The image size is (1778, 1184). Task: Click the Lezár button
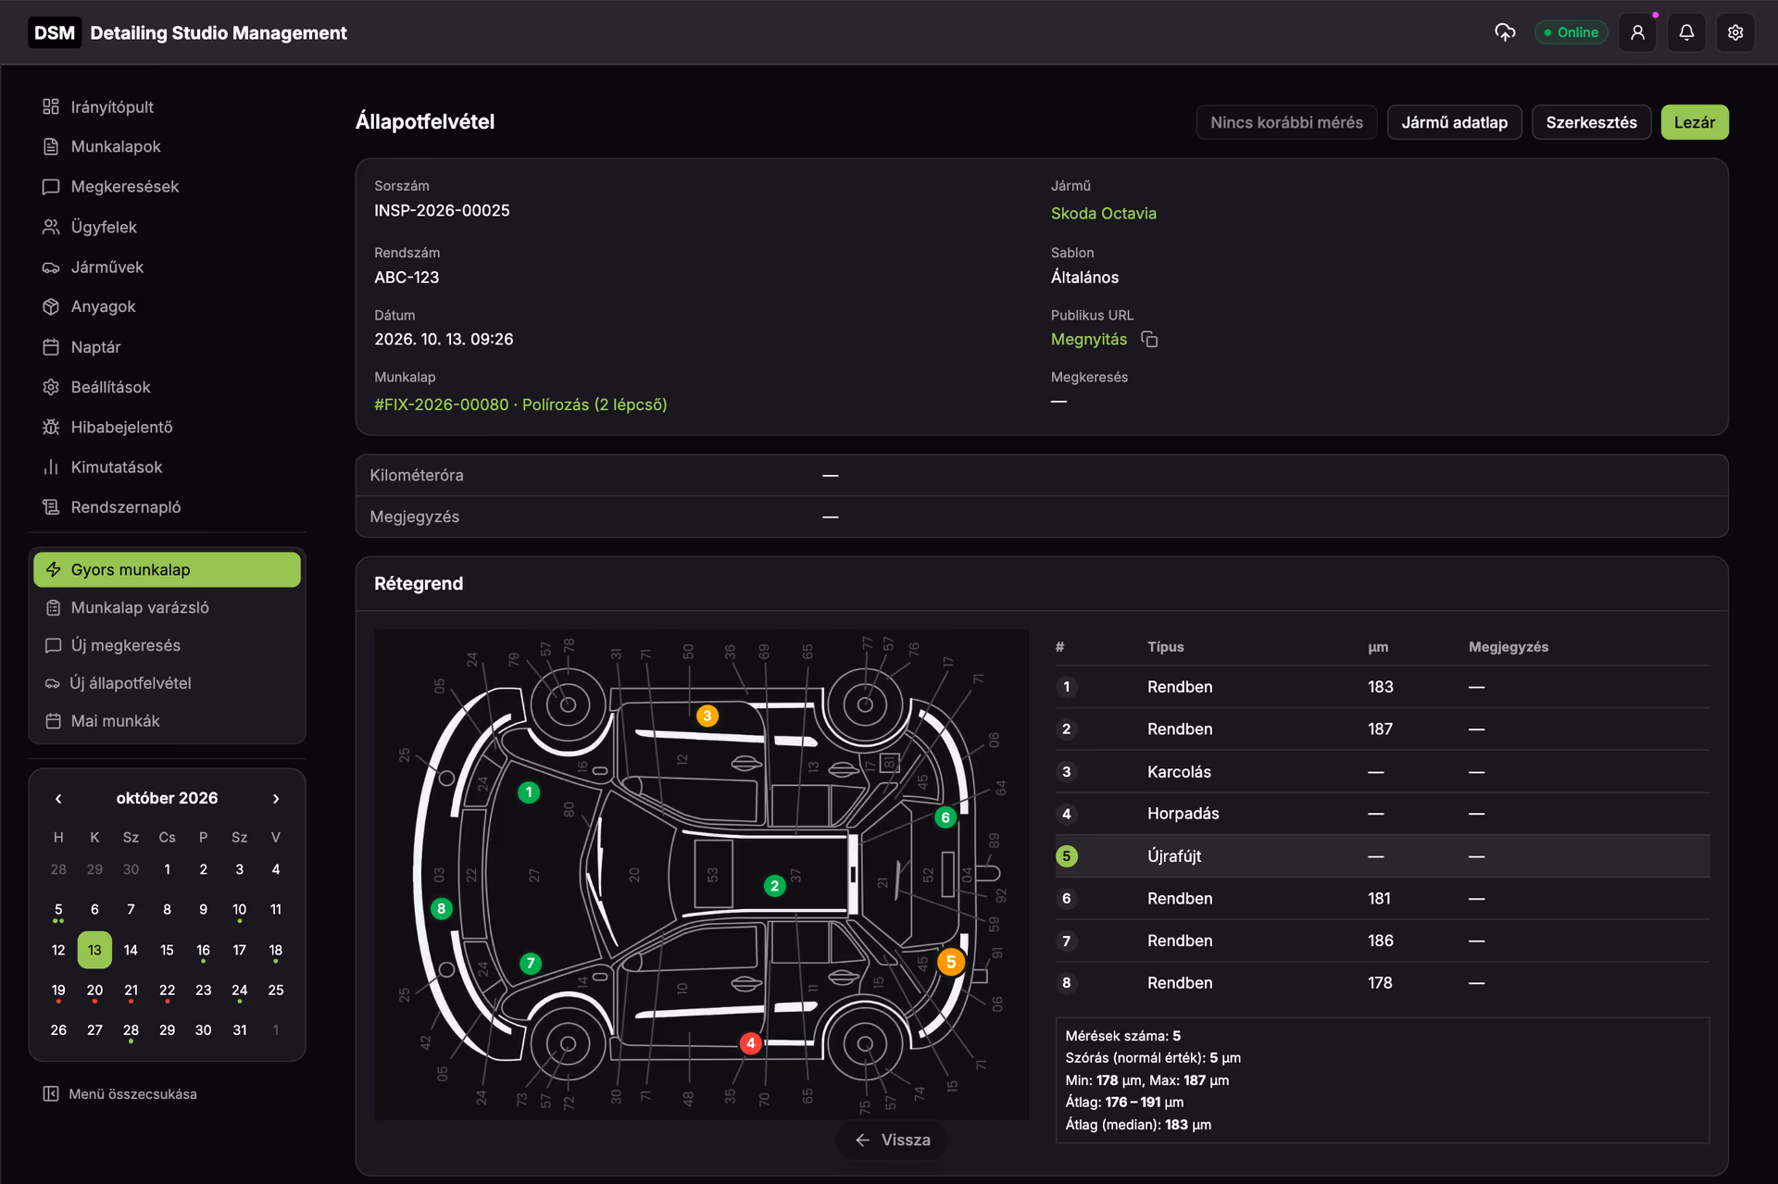pos(1694,122)
